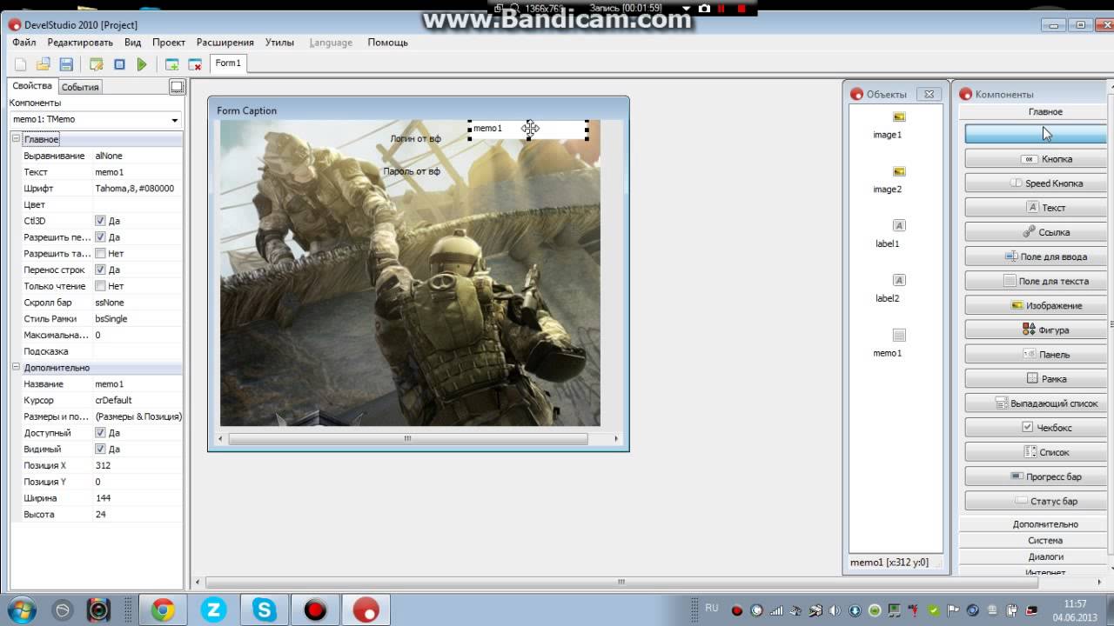Toggle the Видимый checkbox
Image resolution: width=1114 pixels, height=626 pixels.
[x=100, y=450]
